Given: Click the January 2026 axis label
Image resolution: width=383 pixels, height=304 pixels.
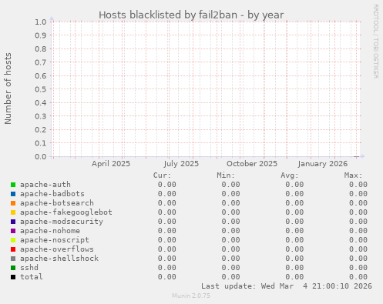Looking at the screenshot, I should (323, 164).
